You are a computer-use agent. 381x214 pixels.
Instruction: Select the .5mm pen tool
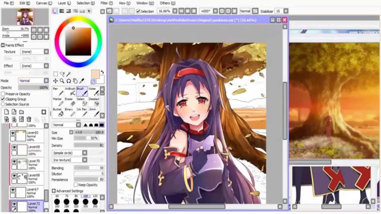click(94, 112)
